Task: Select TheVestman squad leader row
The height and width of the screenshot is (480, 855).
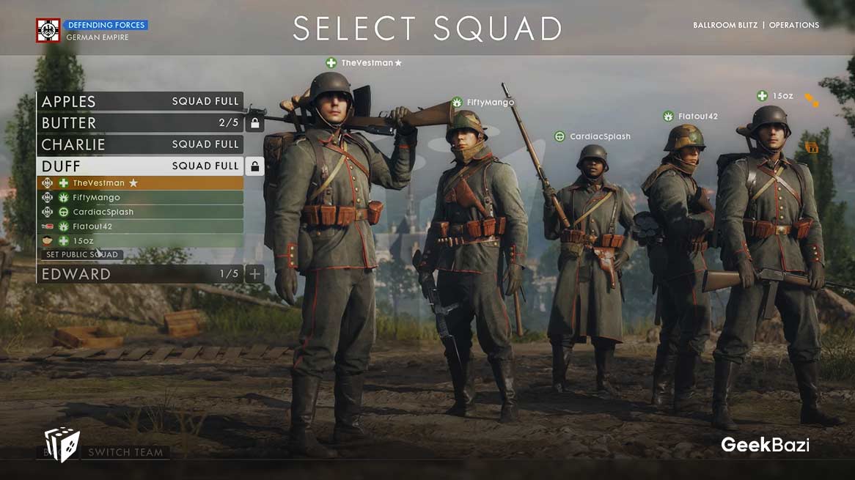Action: (140, 183)
